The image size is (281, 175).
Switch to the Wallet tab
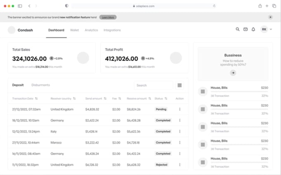pos(74,30)
